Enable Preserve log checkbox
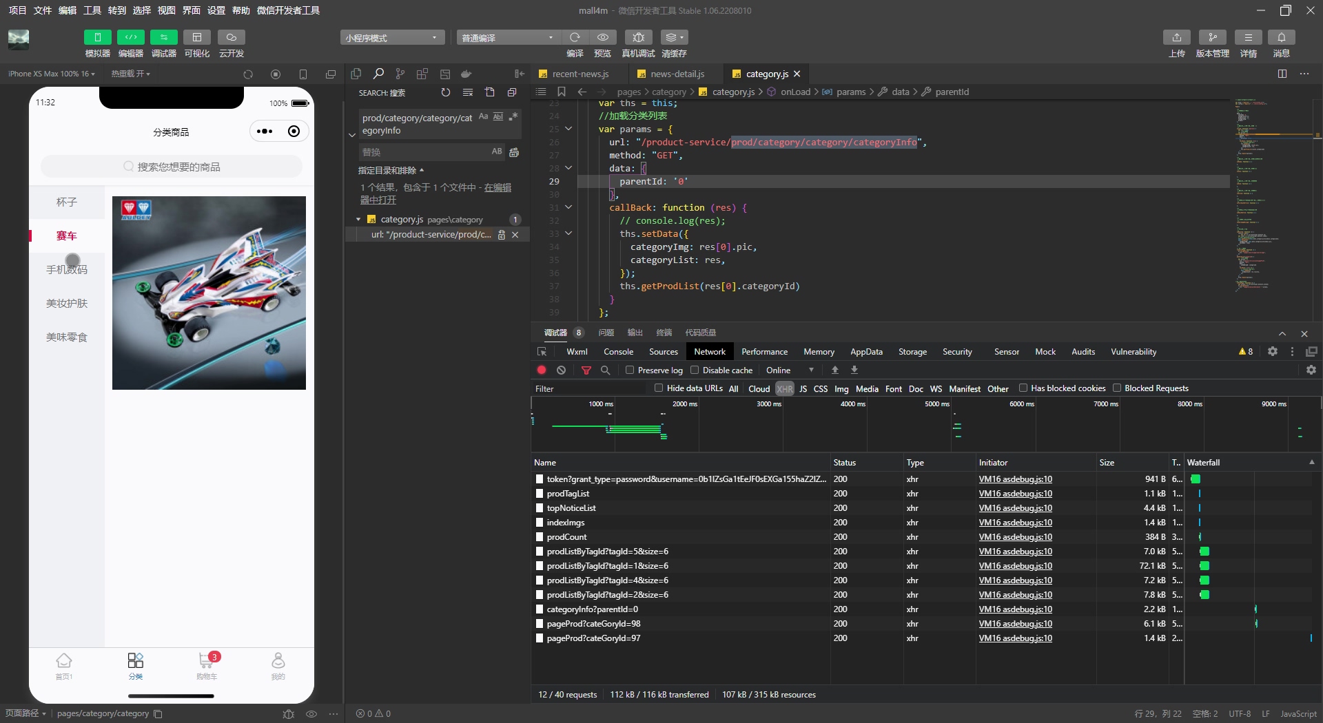The width and height of the screenshot is (1323, 723). [x=630, y=370]
